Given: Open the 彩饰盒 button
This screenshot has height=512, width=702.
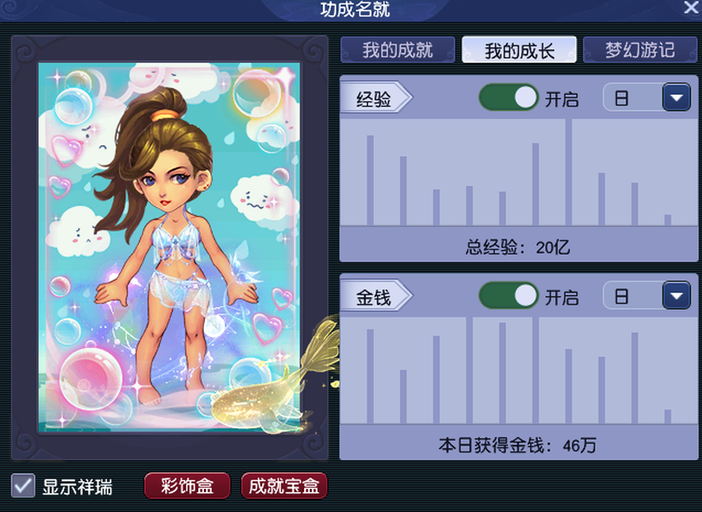Looking at the screenshot, I should pos(187,486).
